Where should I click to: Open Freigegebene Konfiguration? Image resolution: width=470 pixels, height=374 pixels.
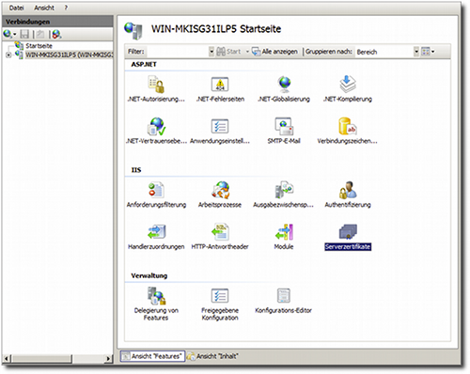pyautogui.click(x=220, y=304)
